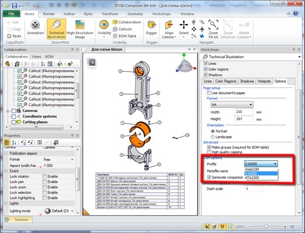Open the CGM Profile S1000D combo box
Screen dimensions: 305x233
(x=261, y=164)
